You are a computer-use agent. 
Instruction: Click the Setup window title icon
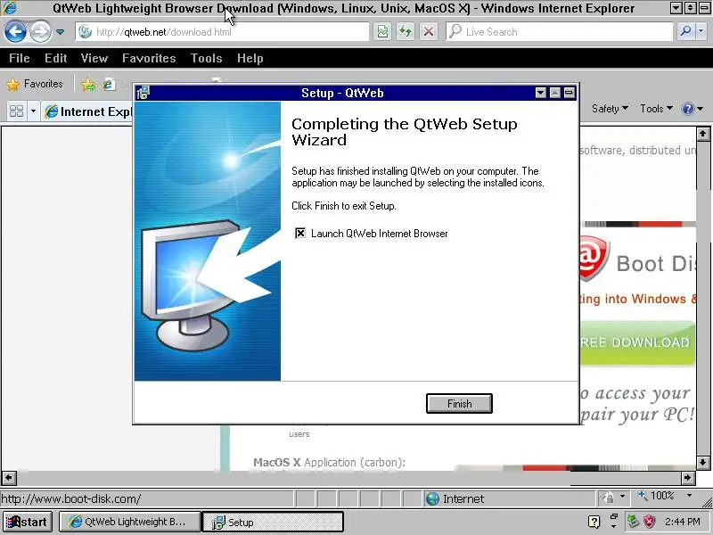(x=143, y=93)
